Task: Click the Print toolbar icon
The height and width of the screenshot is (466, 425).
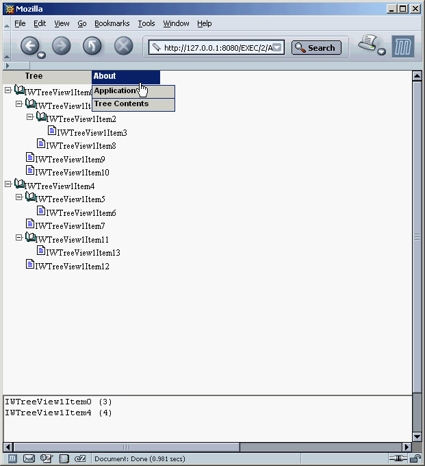Action: click(x=370, y=44)
